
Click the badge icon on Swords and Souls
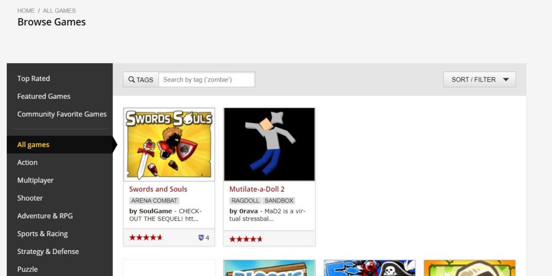[x=201, y=238]
